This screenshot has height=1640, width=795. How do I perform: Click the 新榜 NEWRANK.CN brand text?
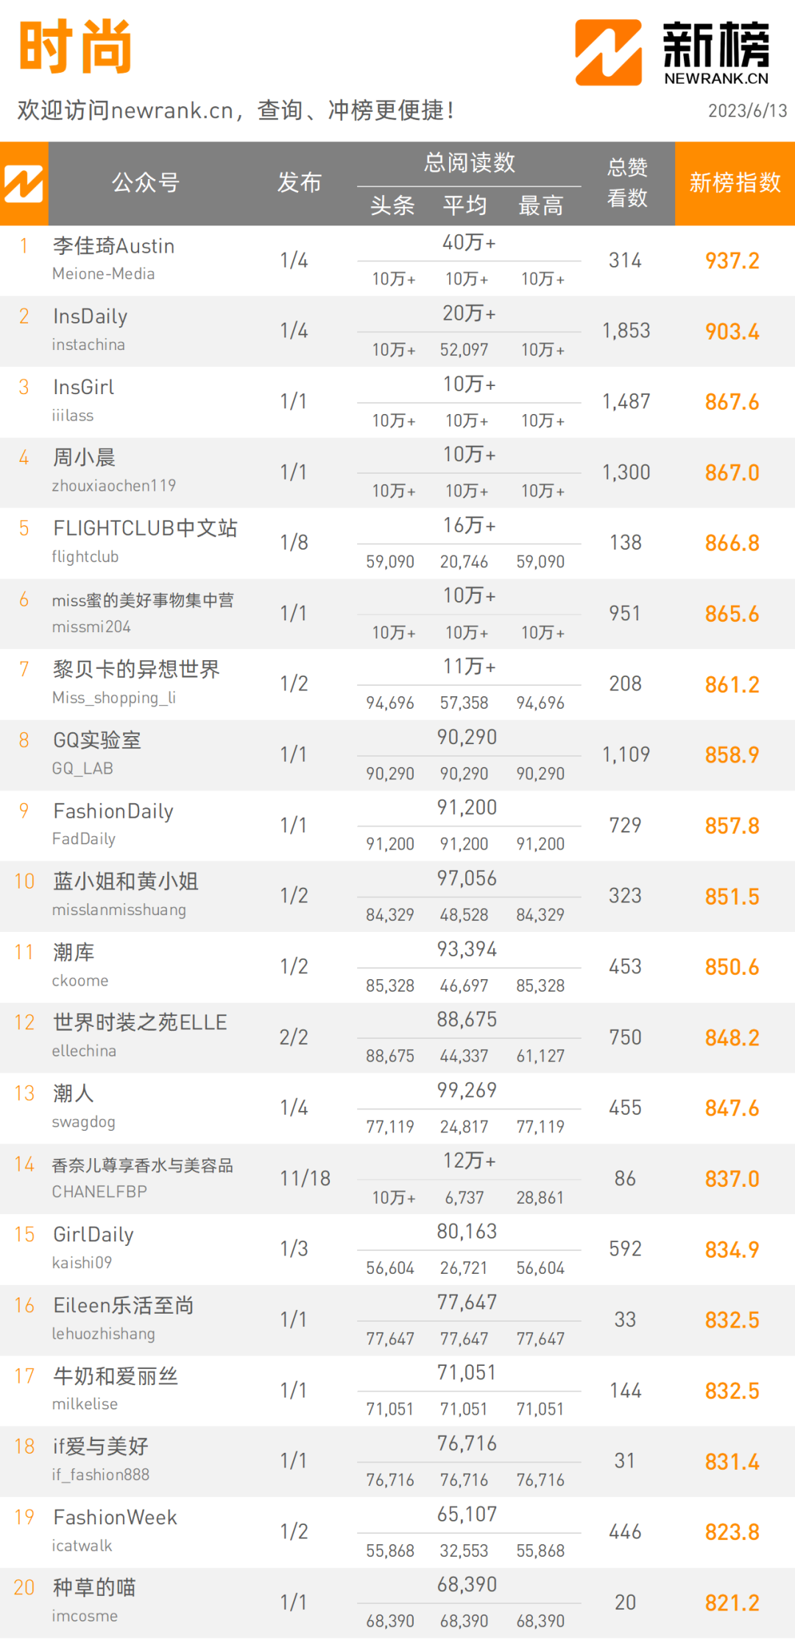click(x=716, y=52)
